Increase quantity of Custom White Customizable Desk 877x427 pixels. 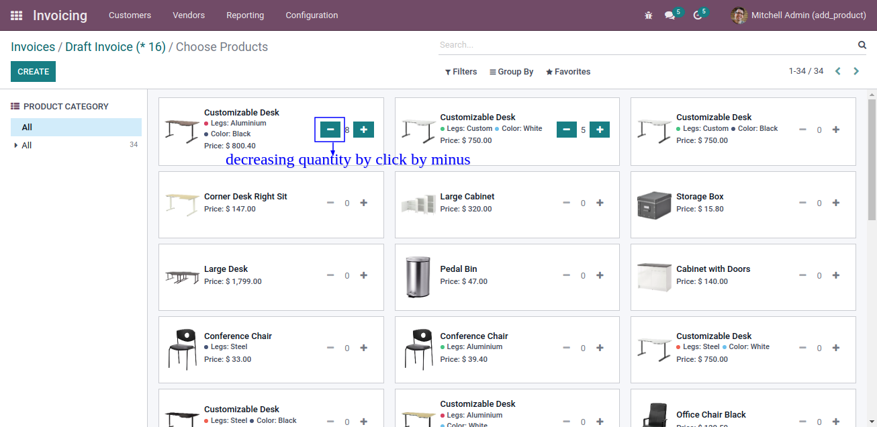click(600, 130)
